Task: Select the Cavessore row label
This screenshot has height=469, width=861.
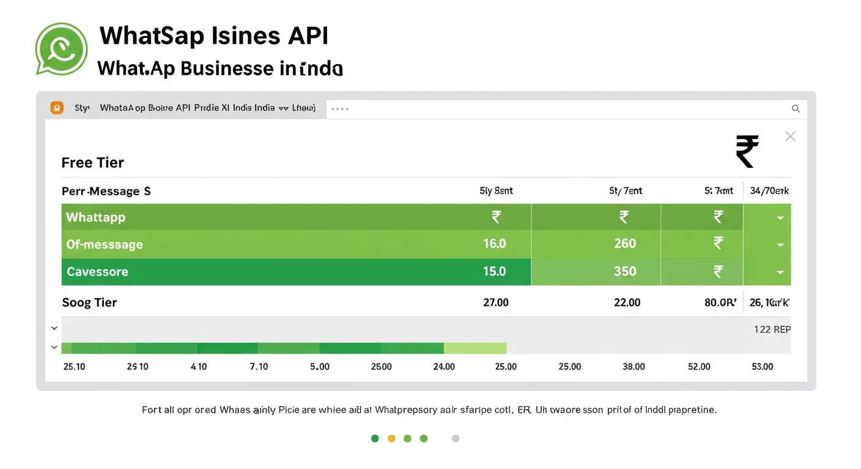Action: click(x=97, y=272)
